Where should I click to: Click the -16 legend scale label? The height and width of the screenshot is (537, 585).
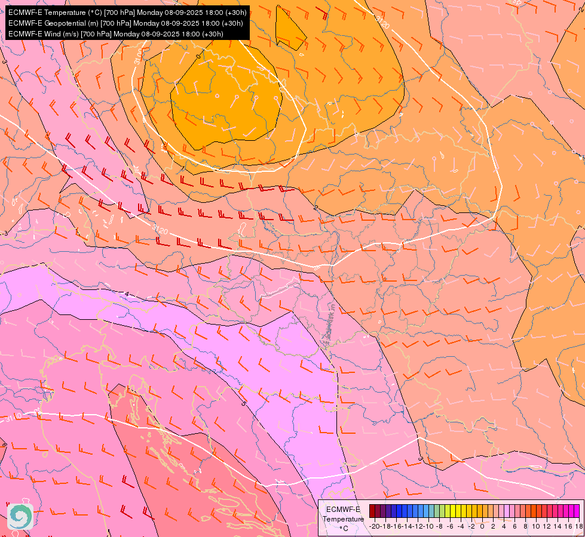(x=396, y=526)
